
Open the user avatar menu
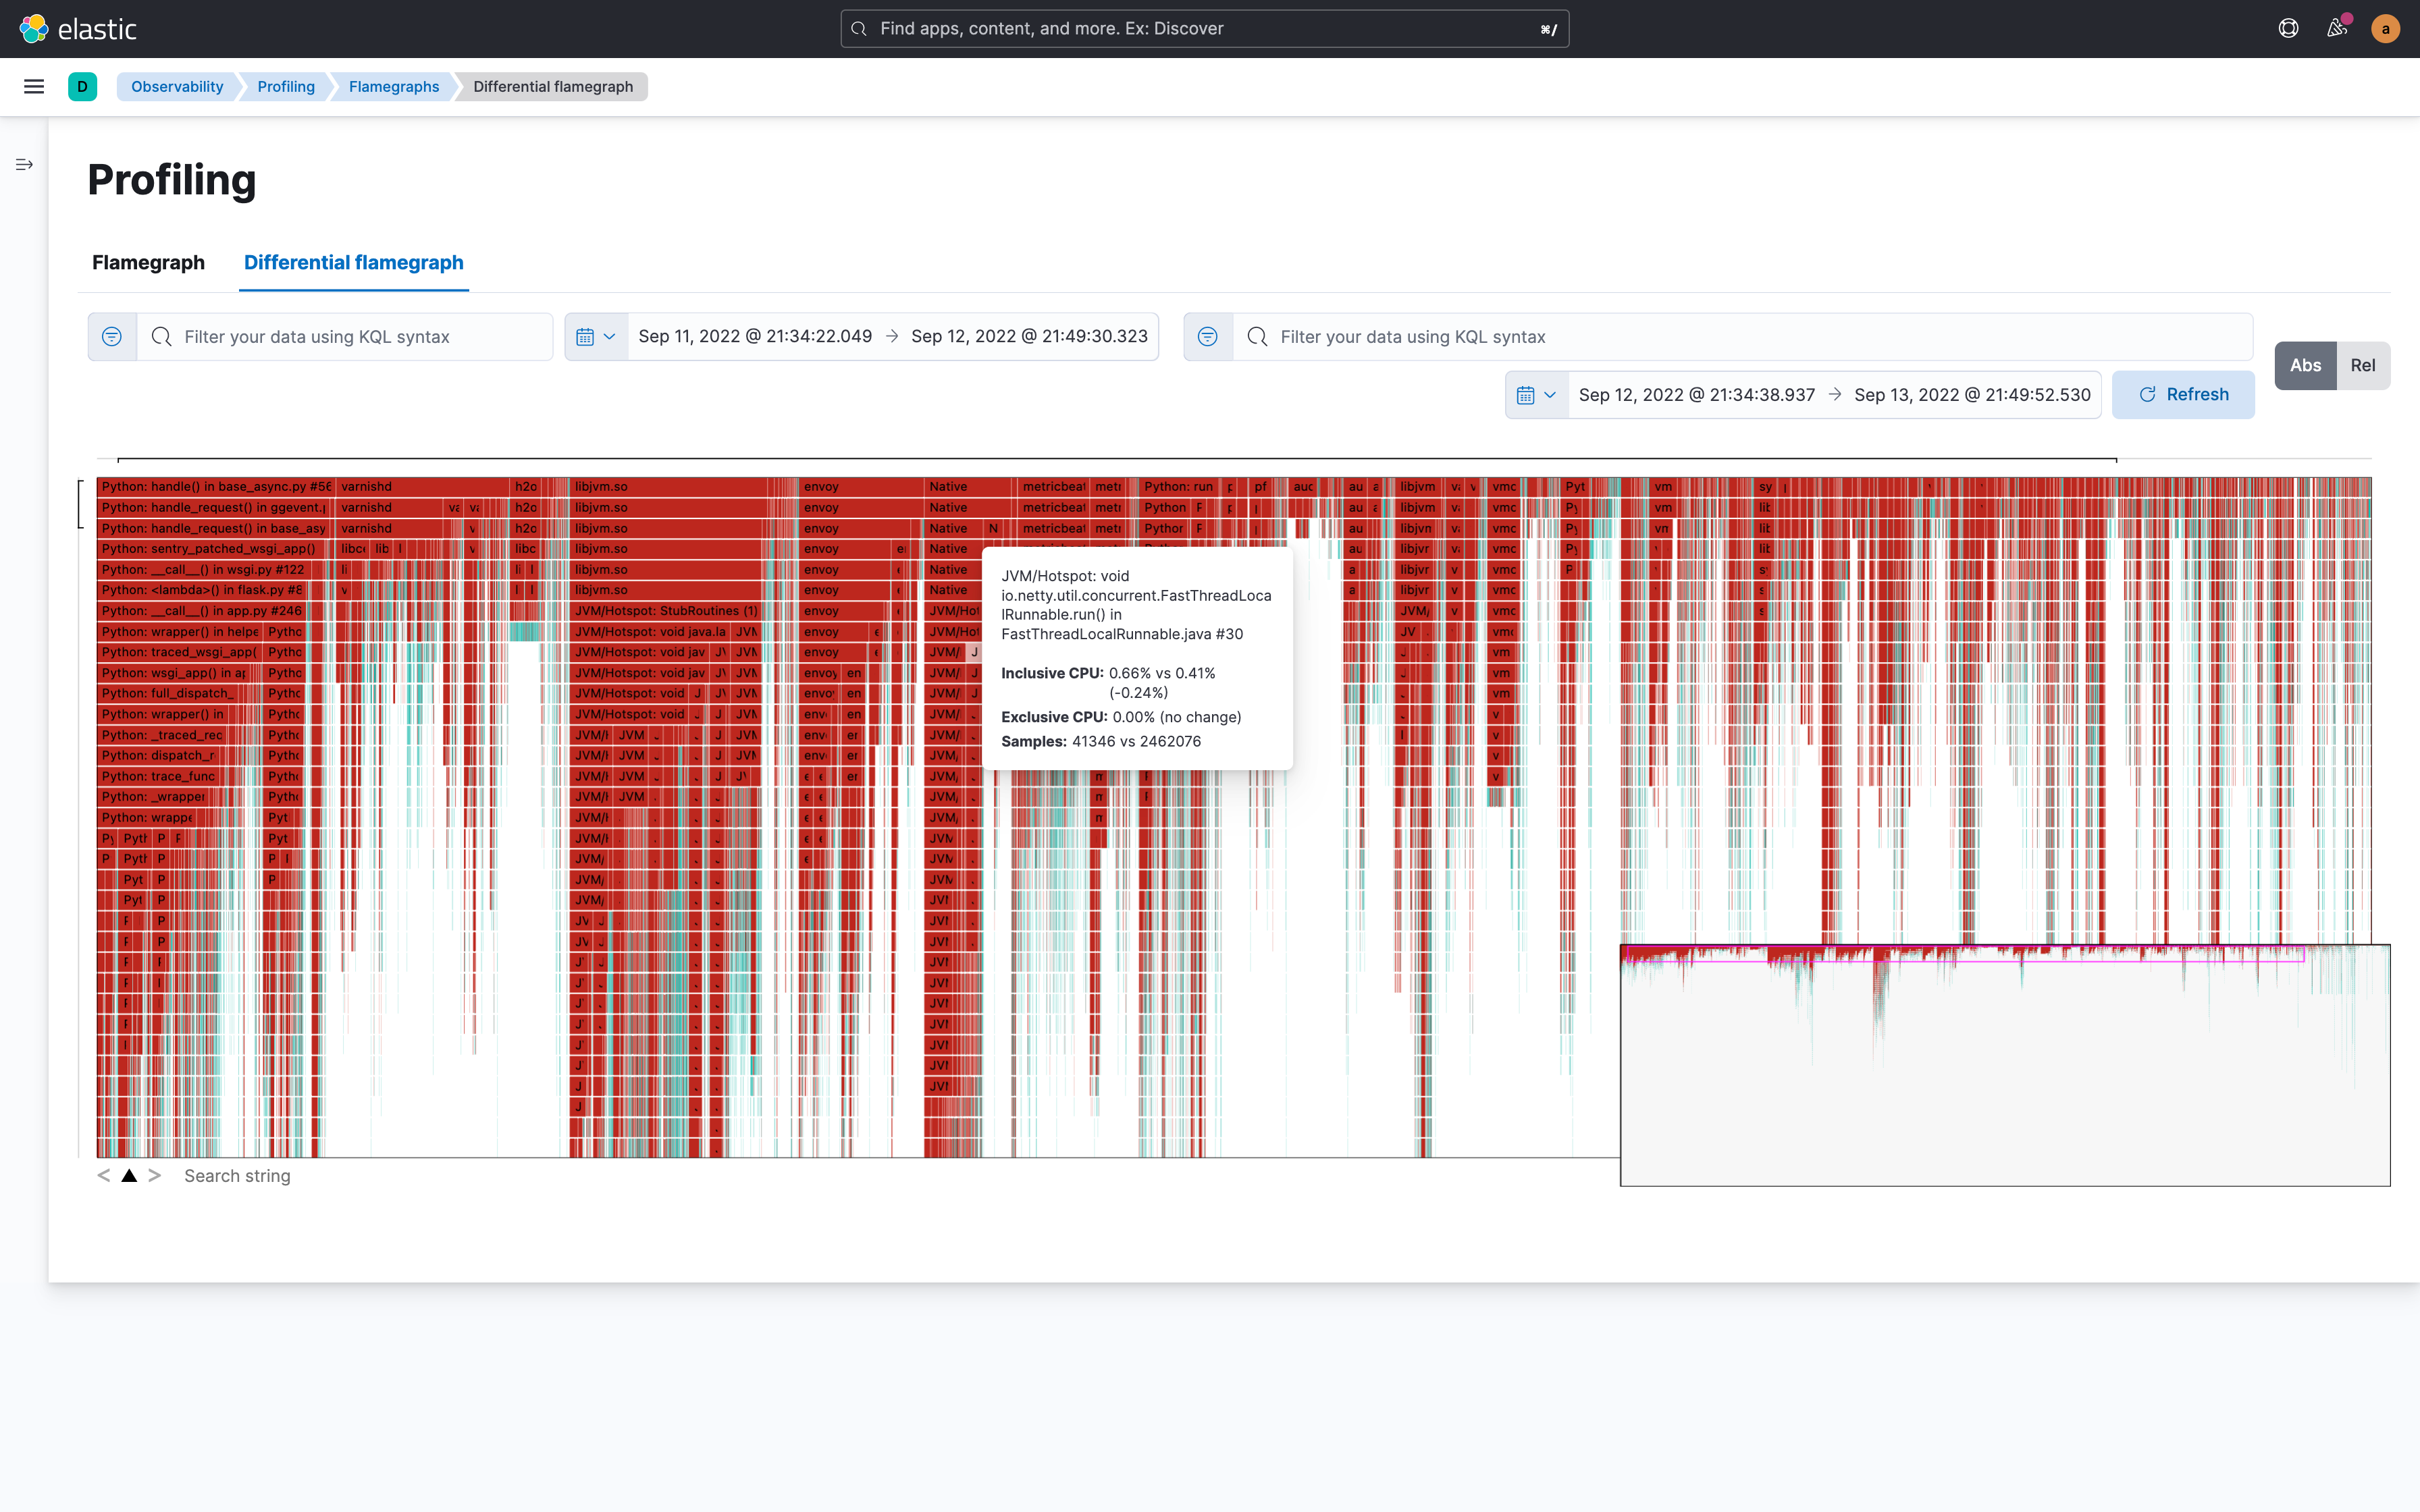[x=2385, y=29]
